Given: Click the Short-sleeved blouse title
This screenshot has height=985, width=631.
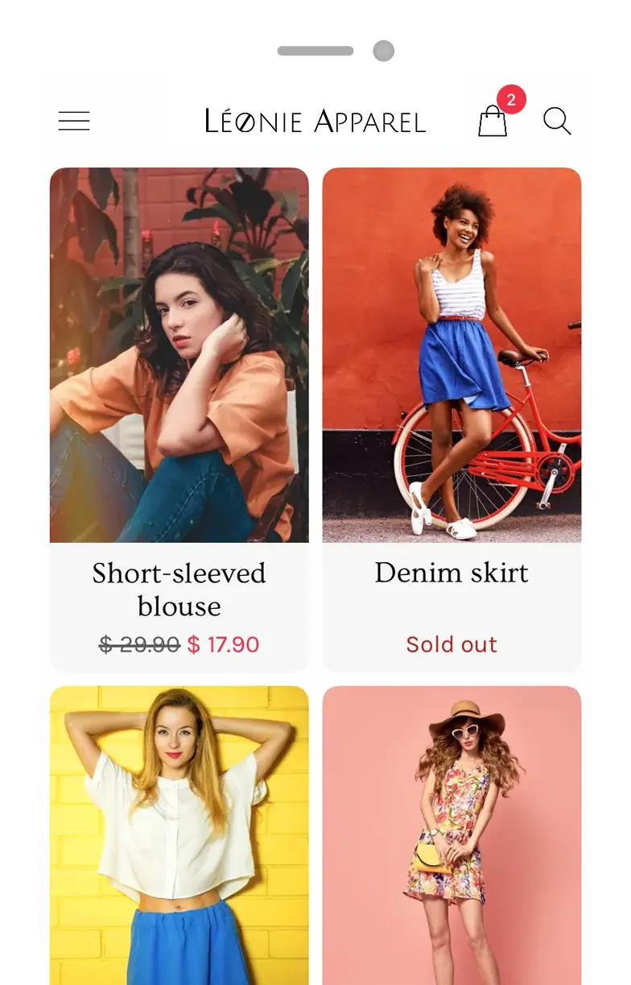Looking at the screenshot, I should 179,589.
